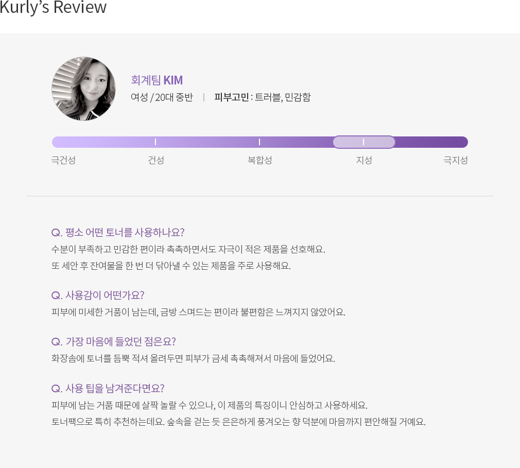
Task: Click the 복합성 tick mark on the bar
Action: pos(259,142)
